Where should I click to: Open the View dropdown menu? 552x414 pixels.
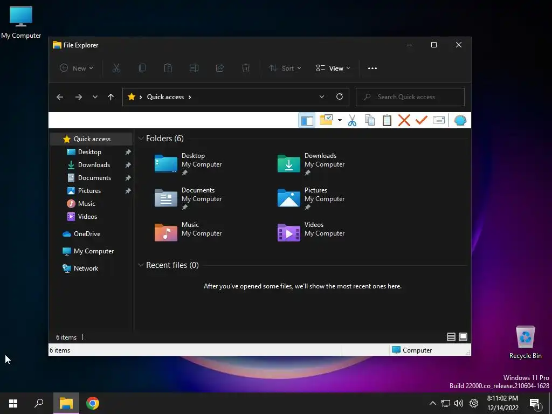[333, 68]
